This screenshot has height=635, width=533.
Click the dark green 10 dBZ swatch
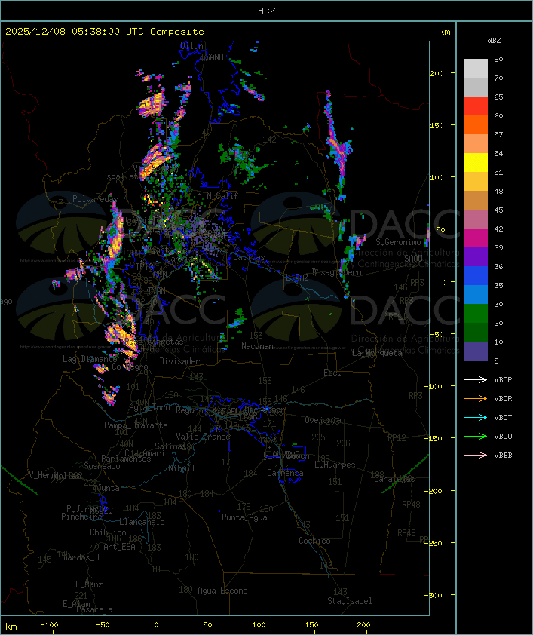click(x=476, y=333)
